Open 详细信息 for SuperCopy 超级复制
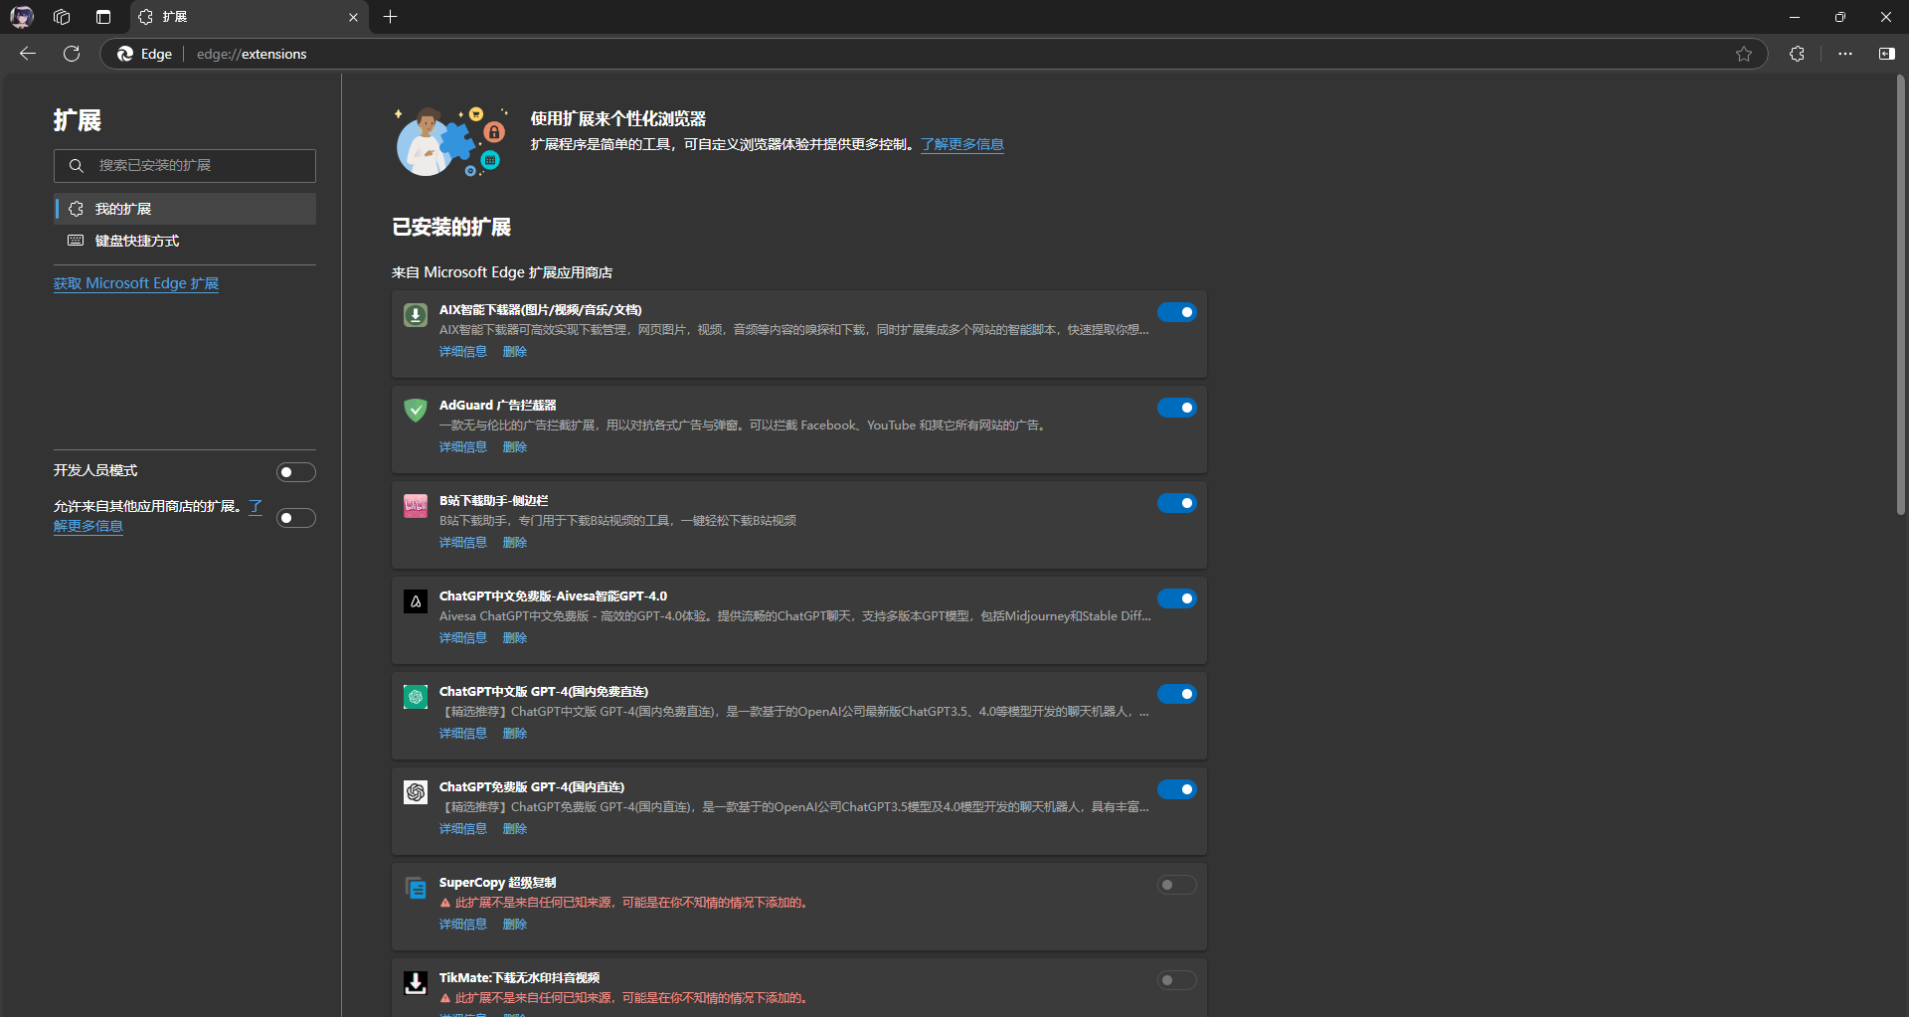 pos(463,925)
